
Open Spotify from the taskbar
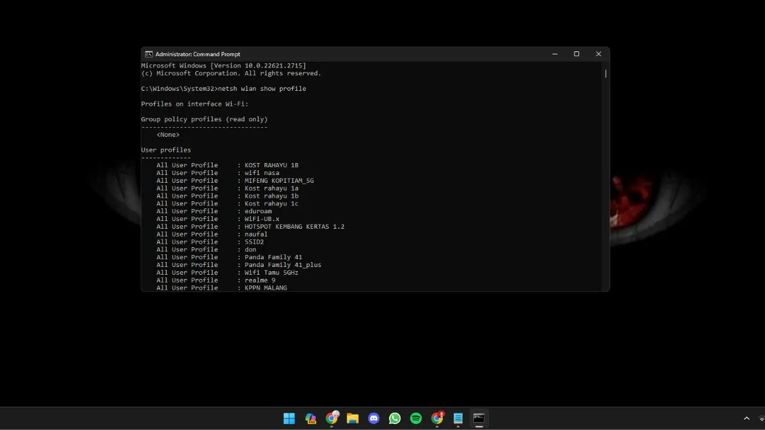coord(416,418)
